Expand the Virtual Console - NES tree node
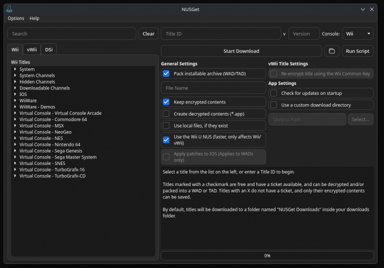The image size is (384, 268). pyautogui.click(x=15, y=139)
